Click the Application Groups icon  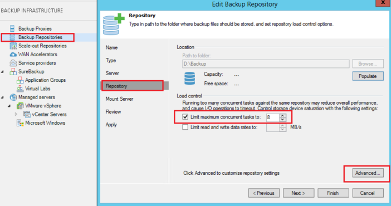pyautogui.click(x=20, y=80)
